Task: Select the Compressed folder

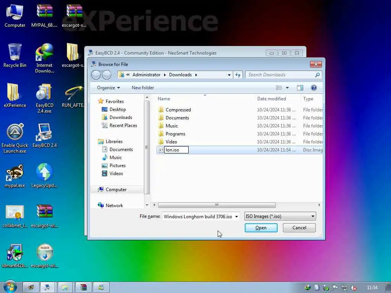Action: (178, 110)
